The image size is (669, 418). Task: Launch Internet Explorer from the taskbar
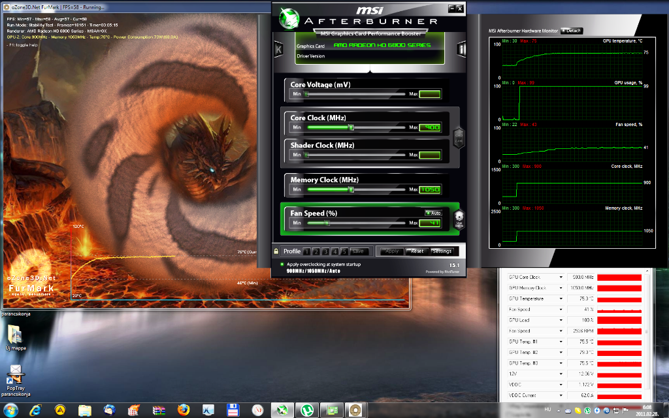[x=35, y=410]
